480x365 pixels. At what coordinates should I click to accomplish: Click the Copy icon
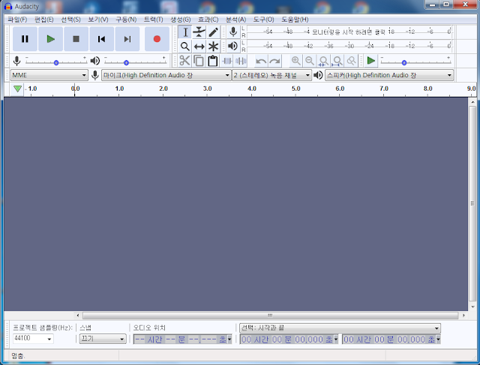(x=199, y=61)
